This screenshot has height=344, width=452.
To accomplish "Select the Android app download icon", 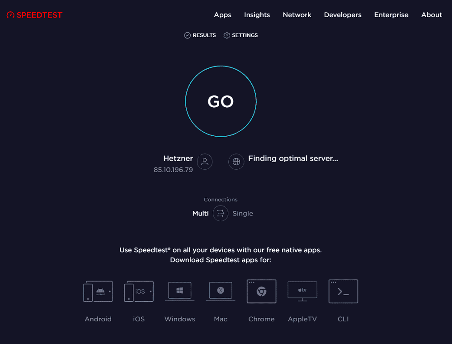I will click(x=98, y=291).
